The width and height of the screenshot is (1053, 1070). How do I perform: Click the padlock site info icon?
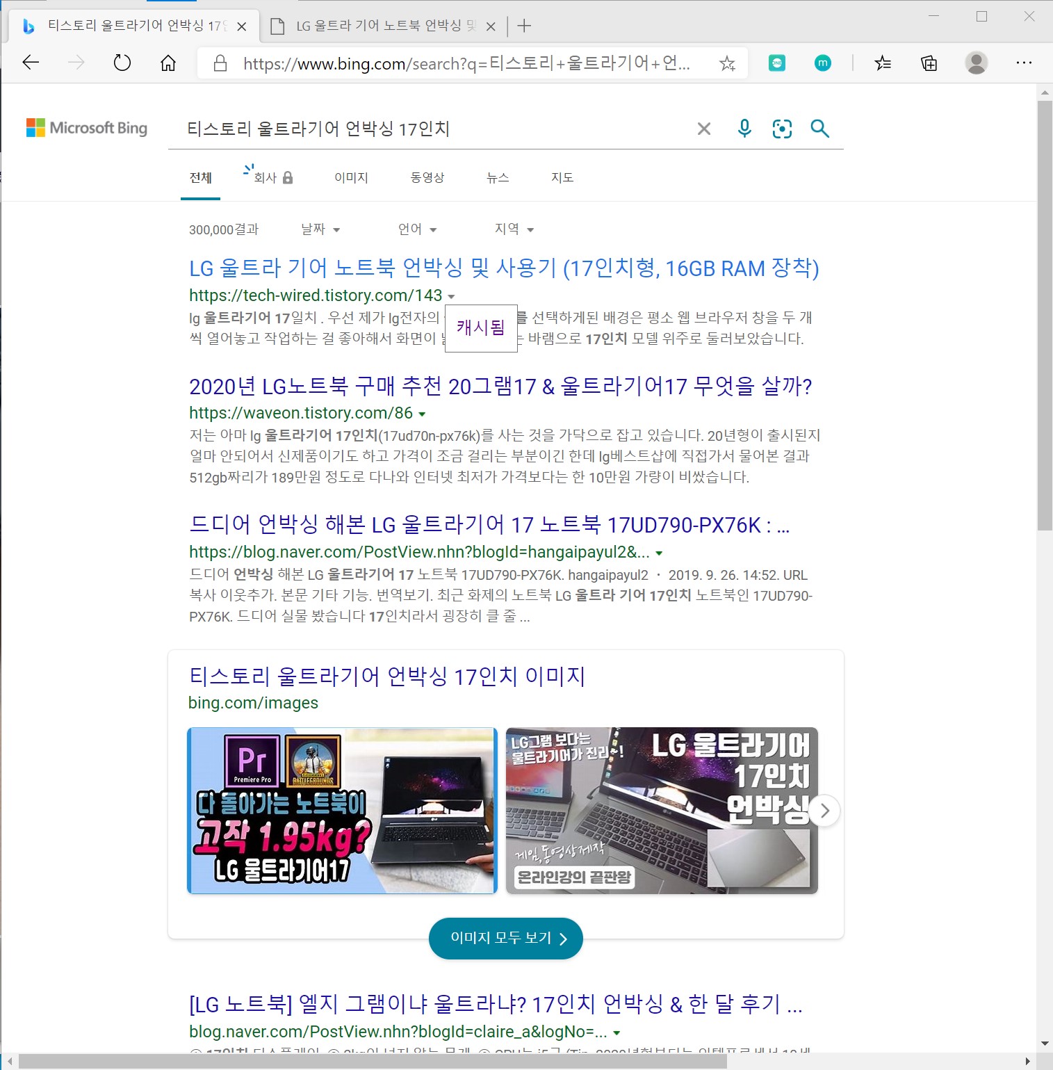(x=220, y=63)
